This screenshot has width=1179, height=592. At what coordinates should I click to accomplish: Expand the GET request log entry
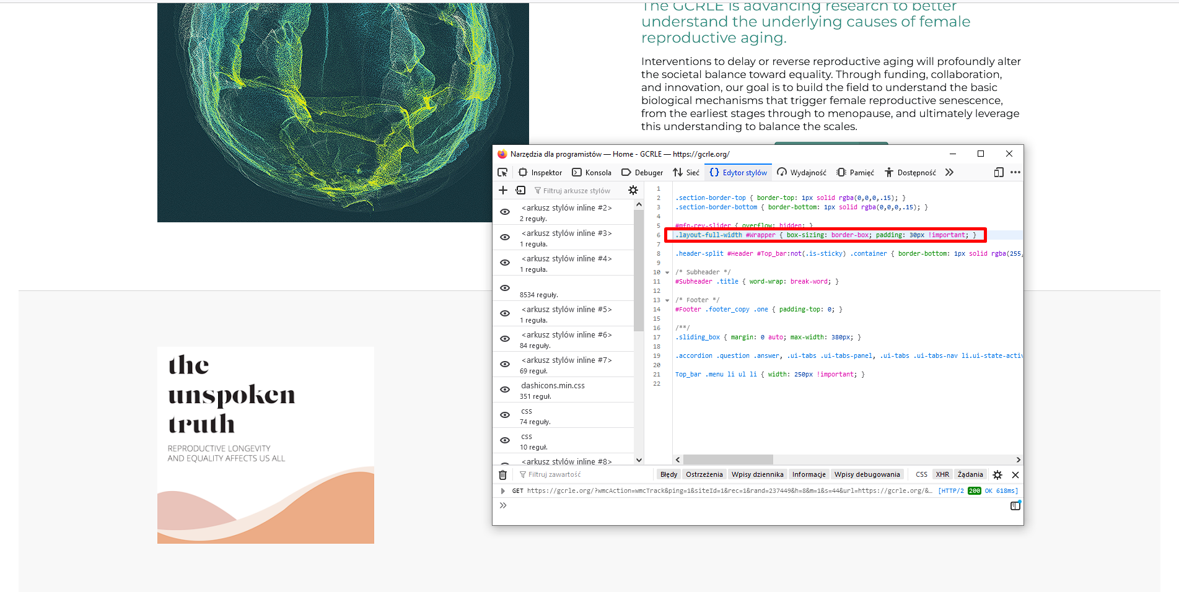pyautogui.click(x=502, y=491)
